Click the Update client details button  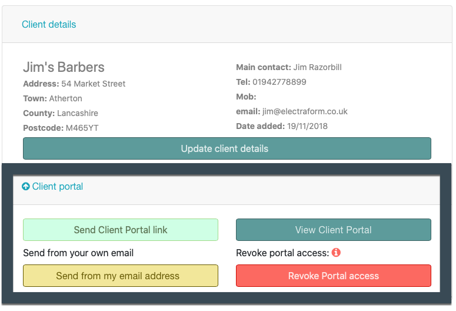pos(227,148)
